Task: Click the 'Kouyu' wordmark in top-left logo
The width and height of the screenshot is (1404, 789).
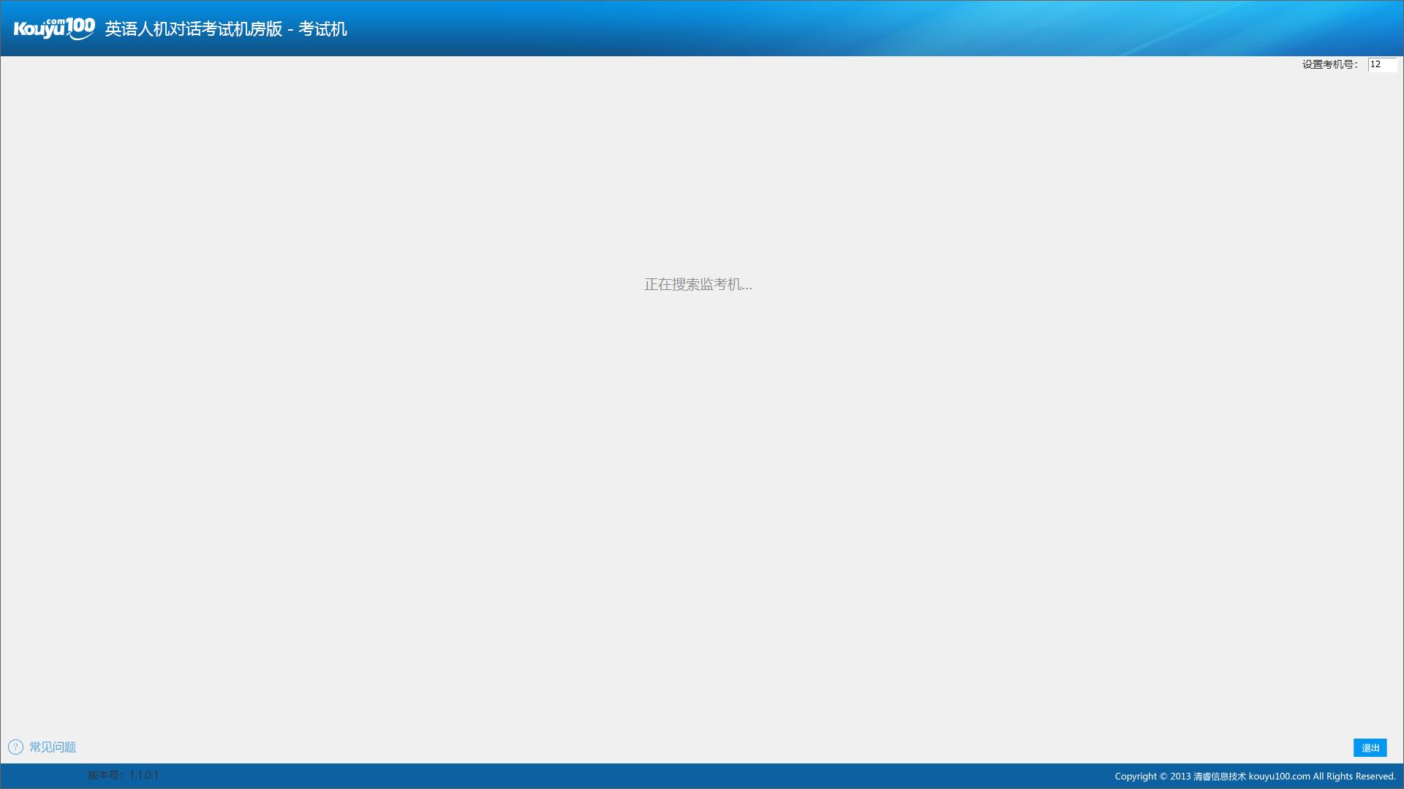Action: pyautogui.click(x=39, y=30)
